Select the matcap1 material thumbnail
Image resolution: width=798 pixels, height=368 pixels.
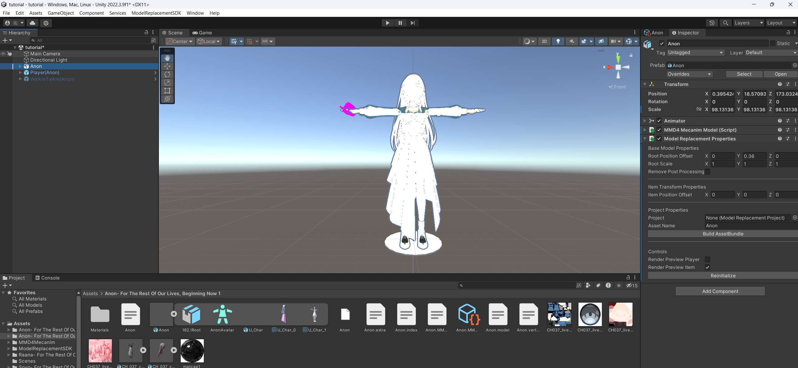(x=192, y=351)
